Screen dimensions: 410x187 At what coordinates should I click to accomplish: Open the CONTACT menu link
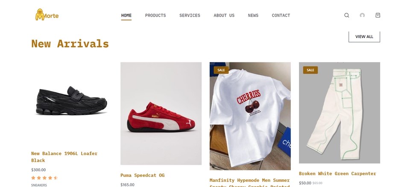click(281, 15)
